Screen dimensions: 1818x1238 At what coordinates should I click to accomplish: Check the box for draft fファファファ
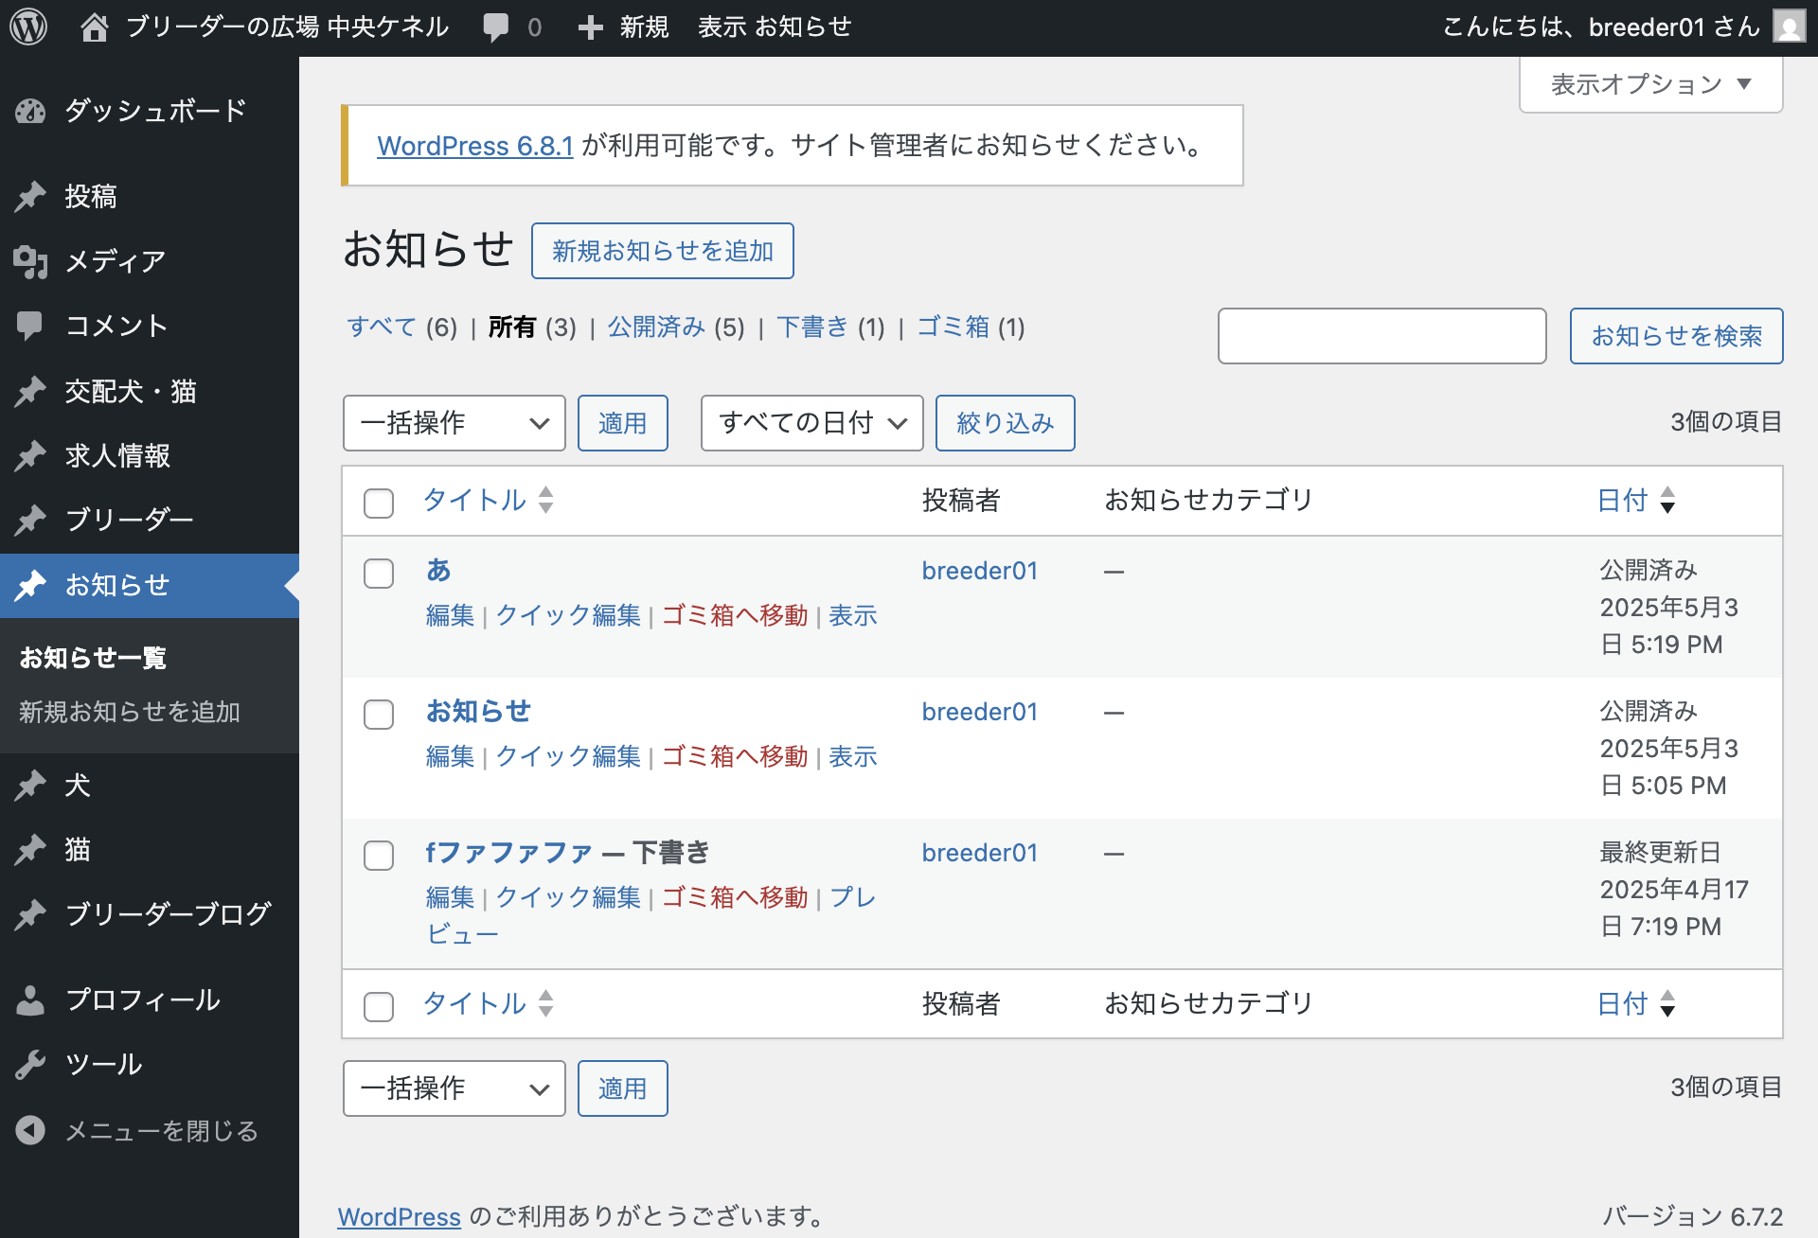click(379, 855)
